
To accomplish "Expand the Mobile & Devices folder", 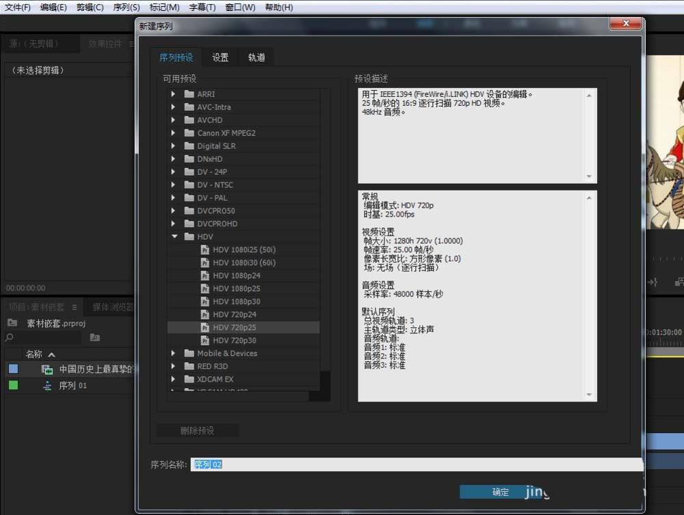I will 173,353.
